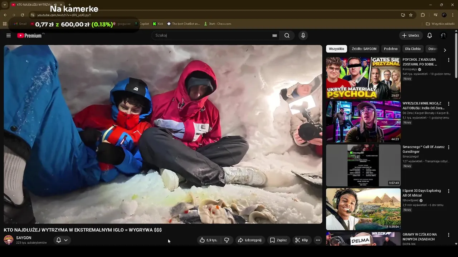Open Chrome apps grid in bookmarks bar

point(5,24)
